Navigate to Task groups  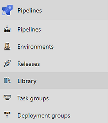pos(54,98)
